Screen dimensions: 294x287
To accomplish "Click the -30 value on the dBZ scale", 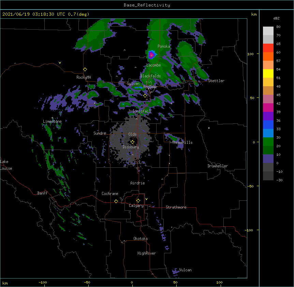I will [279, 180].
